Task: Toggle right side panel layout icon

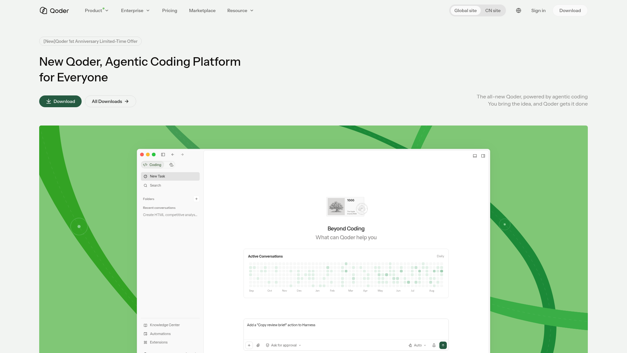Action: 483,156
